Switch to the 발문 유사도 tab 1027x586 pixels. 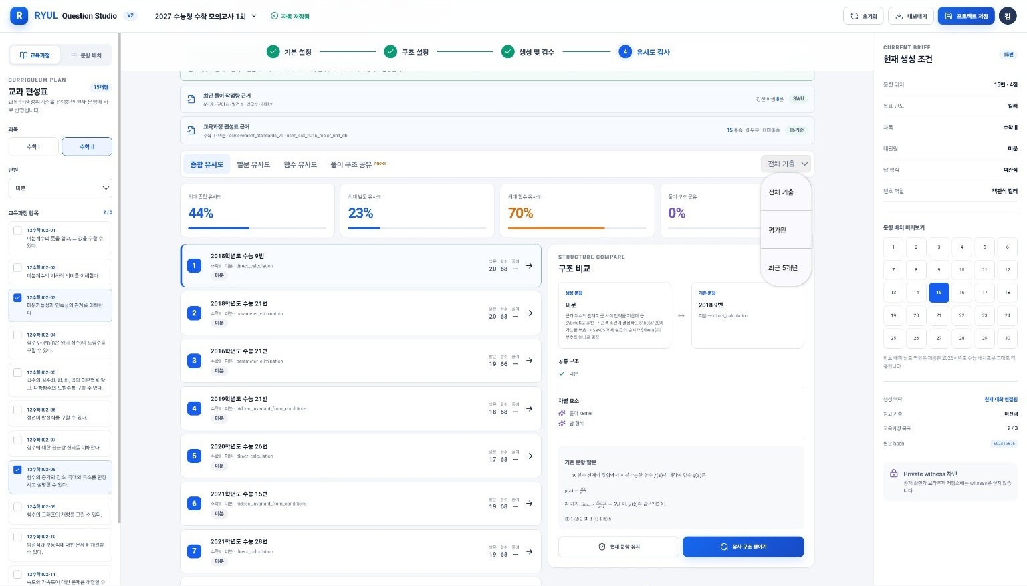(x=253, y=164)
